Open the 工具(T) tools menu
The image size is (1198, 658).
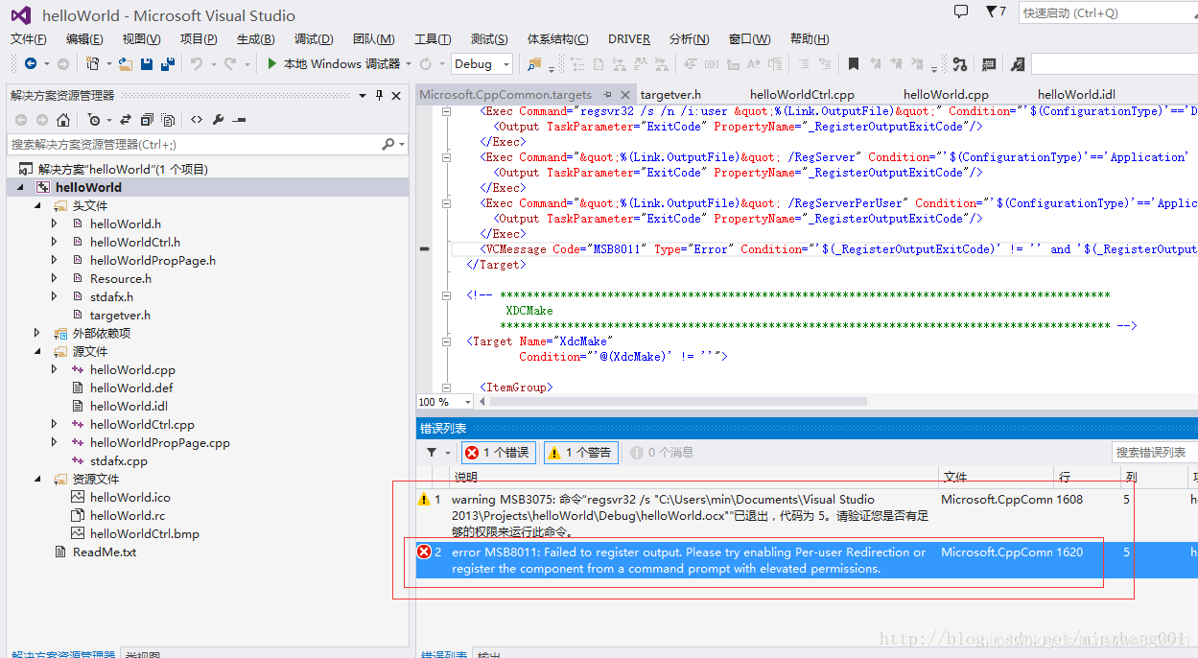pos(433,38)
